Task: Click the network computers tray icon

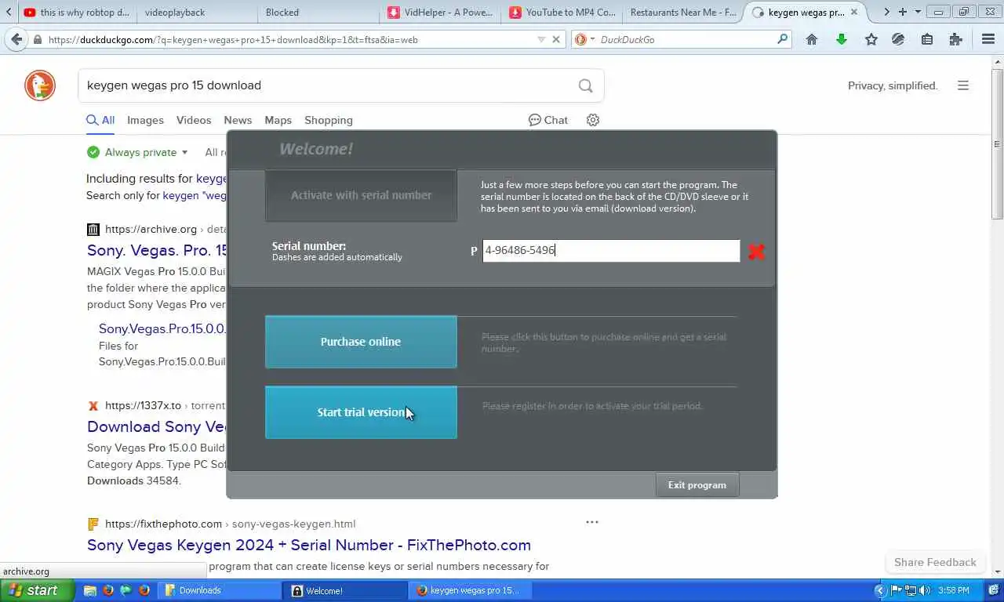Action: point(911,590)
